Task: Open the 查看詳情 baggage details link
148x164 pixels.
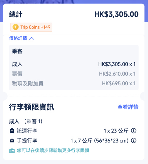Action: (128, 107)
